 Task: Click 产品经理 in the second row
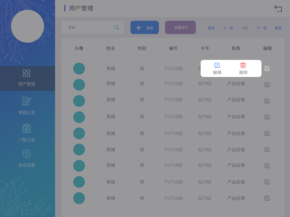click(236, 84)
